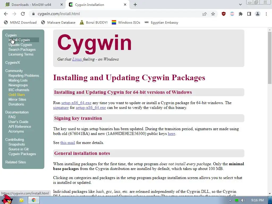Click the striped flag extension icon
272x204 pixels.
pyautogui.click(x=232, y=14)
